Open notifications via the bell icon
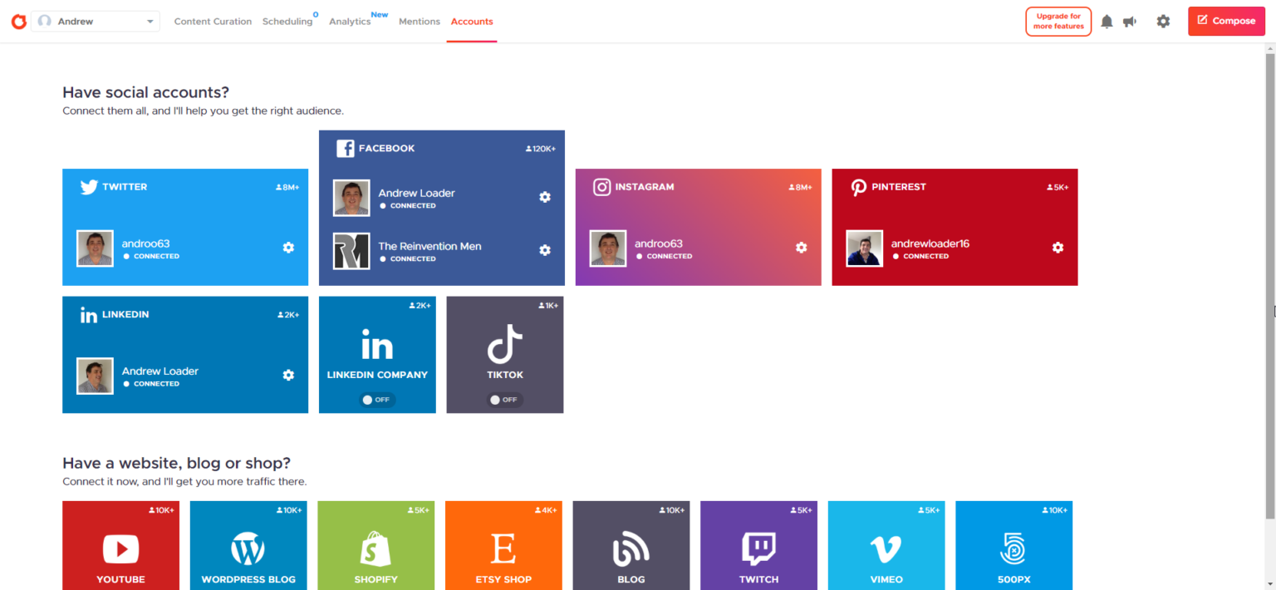This screenshot has width=1276, height=590. (1107, 21)
